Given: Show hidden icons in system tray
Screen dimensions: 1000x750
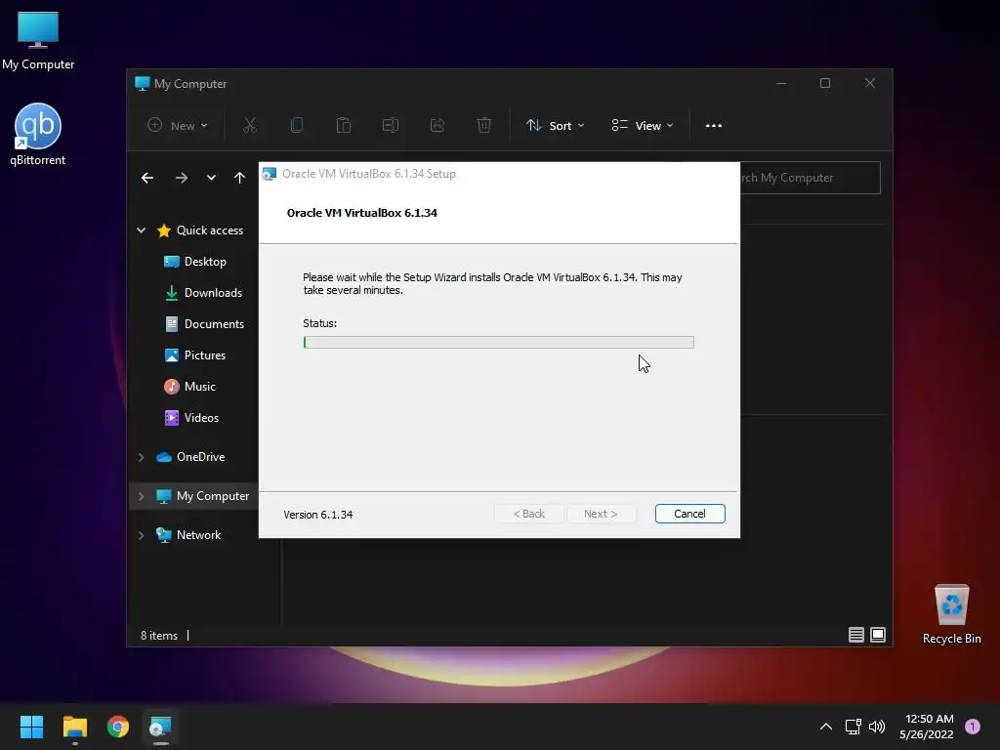Looking at the screenshot, I should [825, 727].
